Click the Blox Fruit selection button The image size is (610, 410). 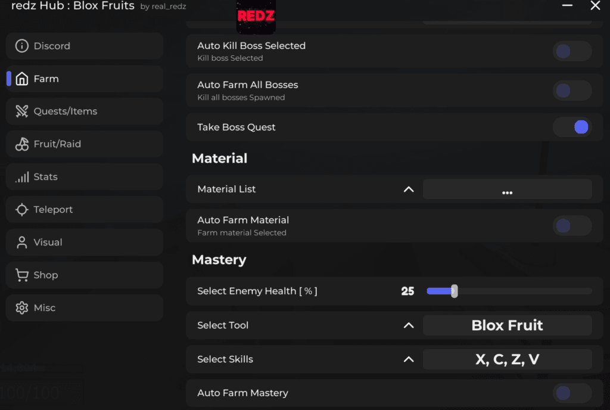pyautogui.click(x=507, y=325)
